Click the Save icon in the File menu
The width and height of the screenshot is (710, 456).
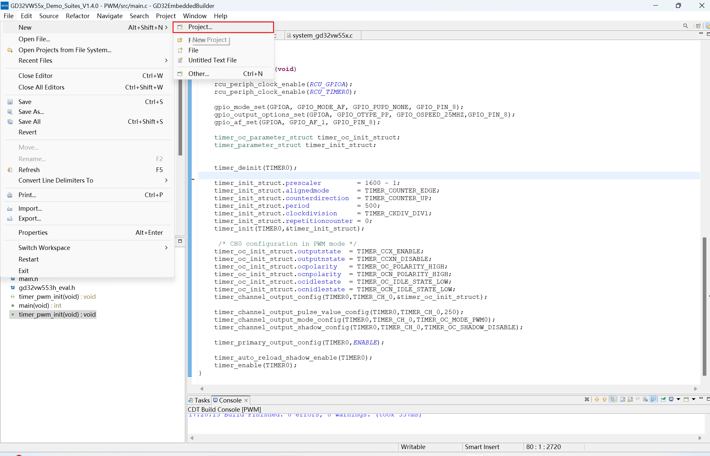(10, 102)
